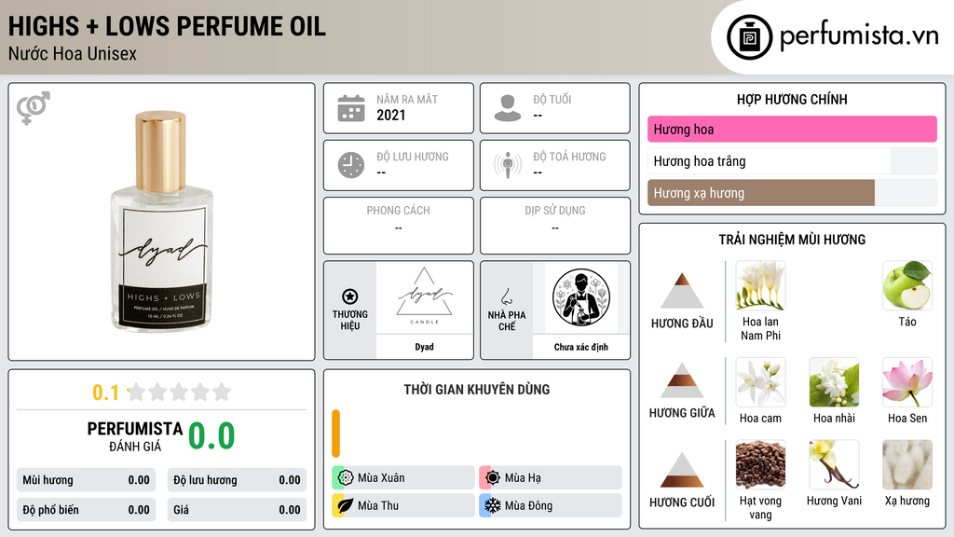Click the 0.1 user rating number
Viewport: 954px width, 537px height.
105,392
